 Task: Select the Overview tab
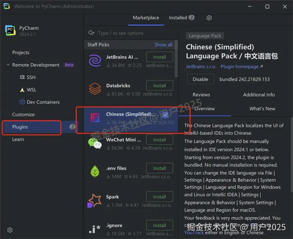click(x=204, y=109)
